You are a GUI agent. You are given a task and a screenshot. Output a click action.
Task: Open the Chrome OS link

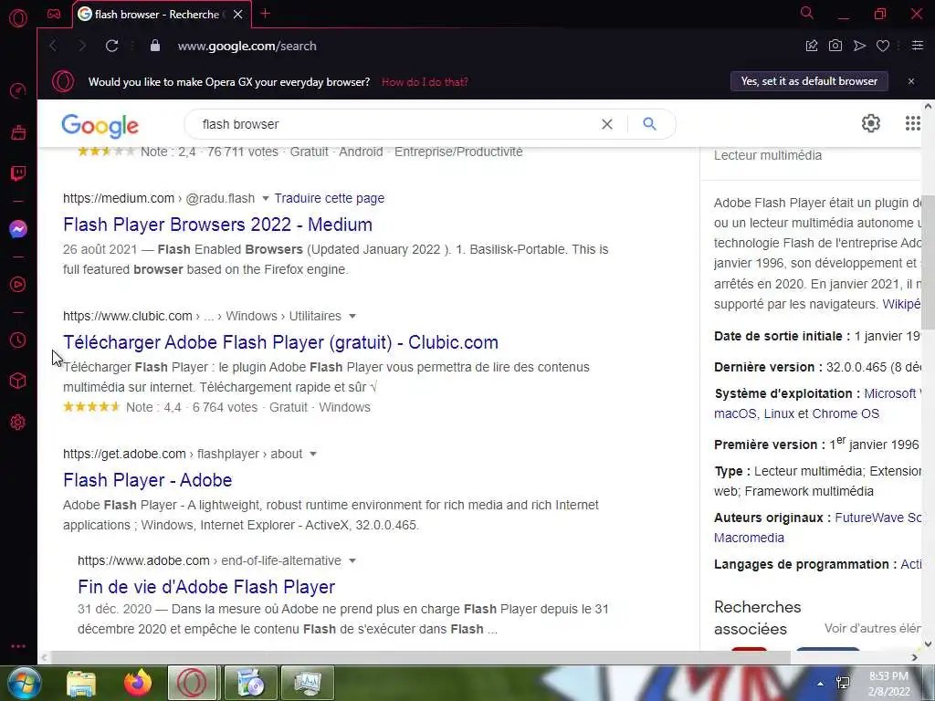(x=846, y=413)
